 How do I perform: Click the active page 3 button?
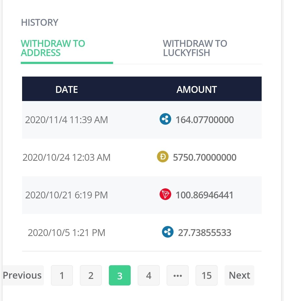120,275
